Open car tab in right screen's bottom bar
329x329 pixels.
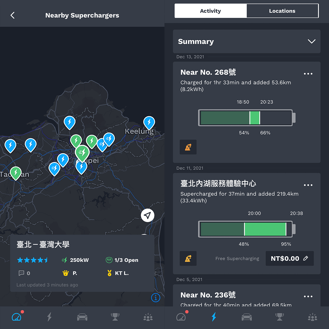coord(247,317)
